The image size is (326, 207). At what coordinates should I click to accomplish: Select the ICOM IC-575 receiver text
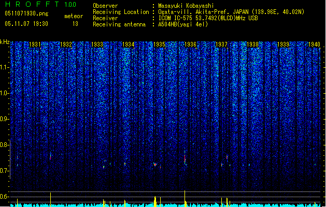[208, 18]
